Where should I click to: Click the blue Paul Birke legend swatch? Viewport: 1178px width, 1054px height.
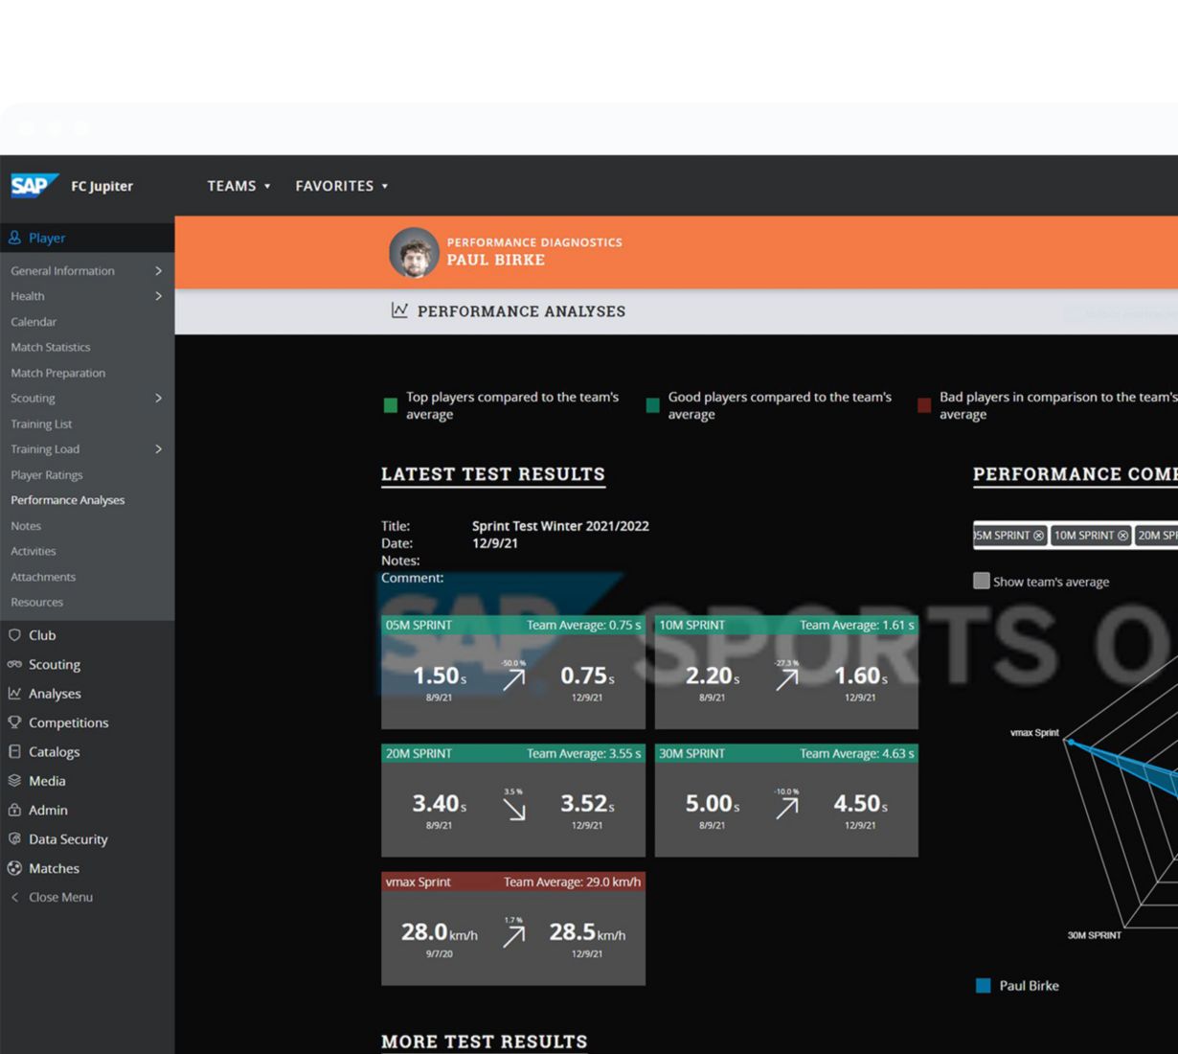[x=983, y=985]
